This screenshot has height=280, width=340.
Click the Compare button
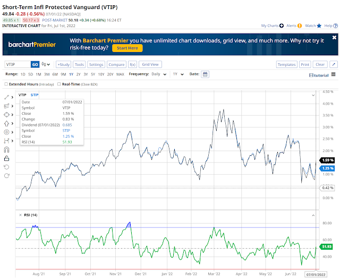(116, 64)
